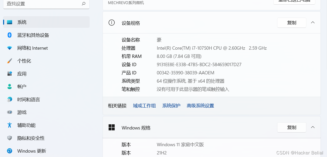The image size is (327, 157).
Task: Click processor value Intel Core i7-10750H
Action: click(x=212, y=48)
